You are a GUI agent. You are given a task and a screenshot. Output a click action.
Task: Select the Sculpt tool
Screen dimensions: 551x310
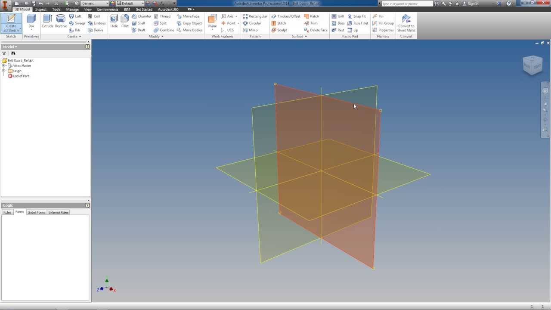pos(279,30)
